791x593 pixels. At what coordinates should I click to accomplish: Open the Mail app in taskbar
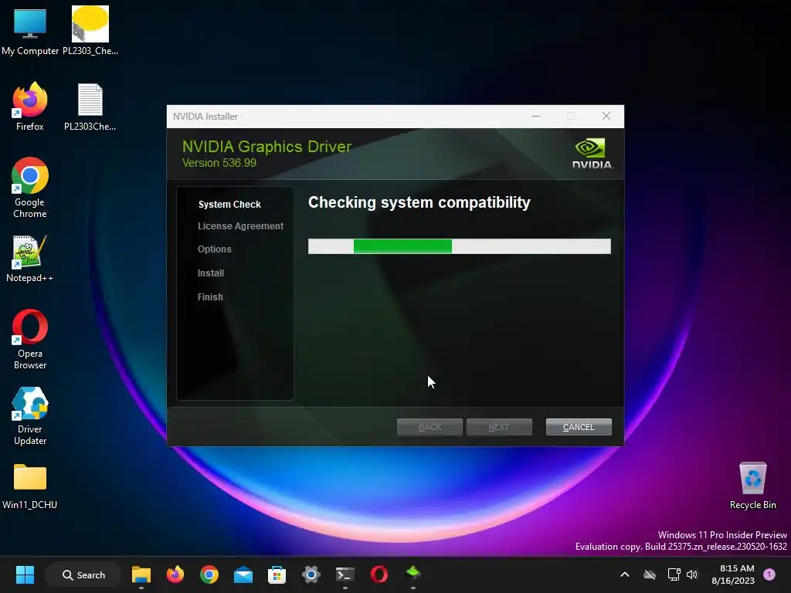(x=243, y=574)
